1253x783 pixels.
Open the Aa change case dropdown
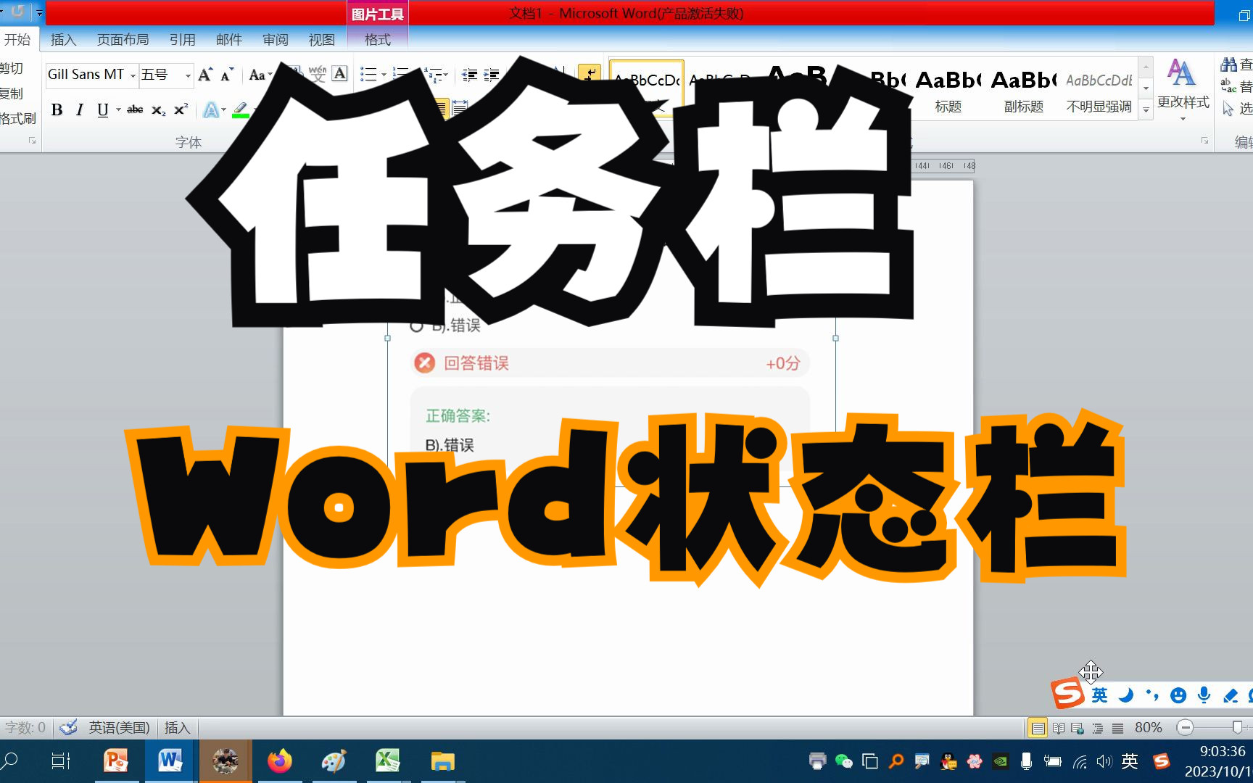pyautogui.click(x=260, y=75)
